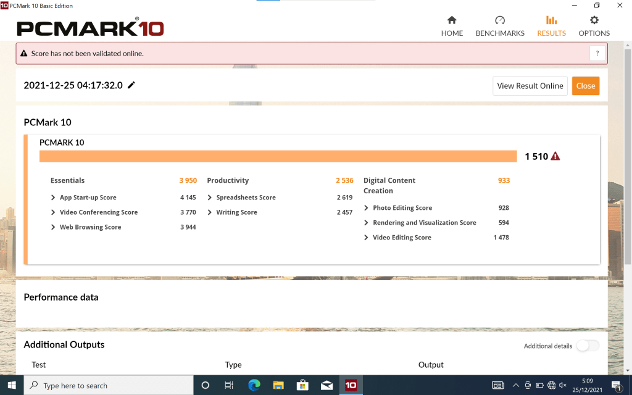Click the PCMARK 10 logo
Screen dimensions: 632x395
(x=90, y=28)
